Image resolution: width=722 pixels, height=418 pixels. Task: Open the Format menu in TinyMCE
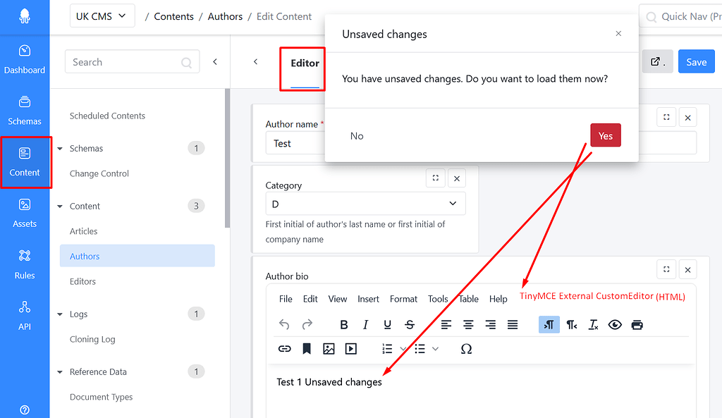[403, 298]
